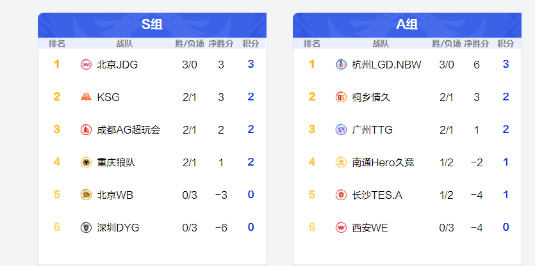The height and width of the screenshot is (266, 535).
Task: Click the 北京JDG team logo icon
Action: pos(86,65)
